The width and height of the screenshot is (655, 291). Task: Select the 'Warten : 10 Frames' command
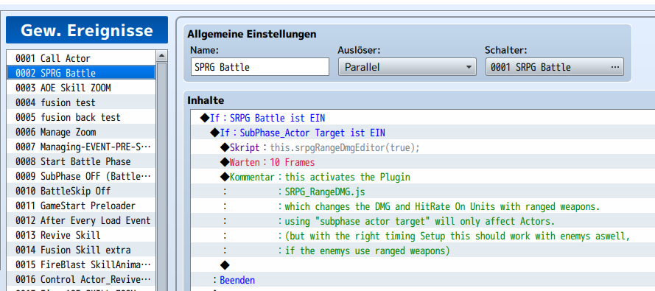pos(423,162)
